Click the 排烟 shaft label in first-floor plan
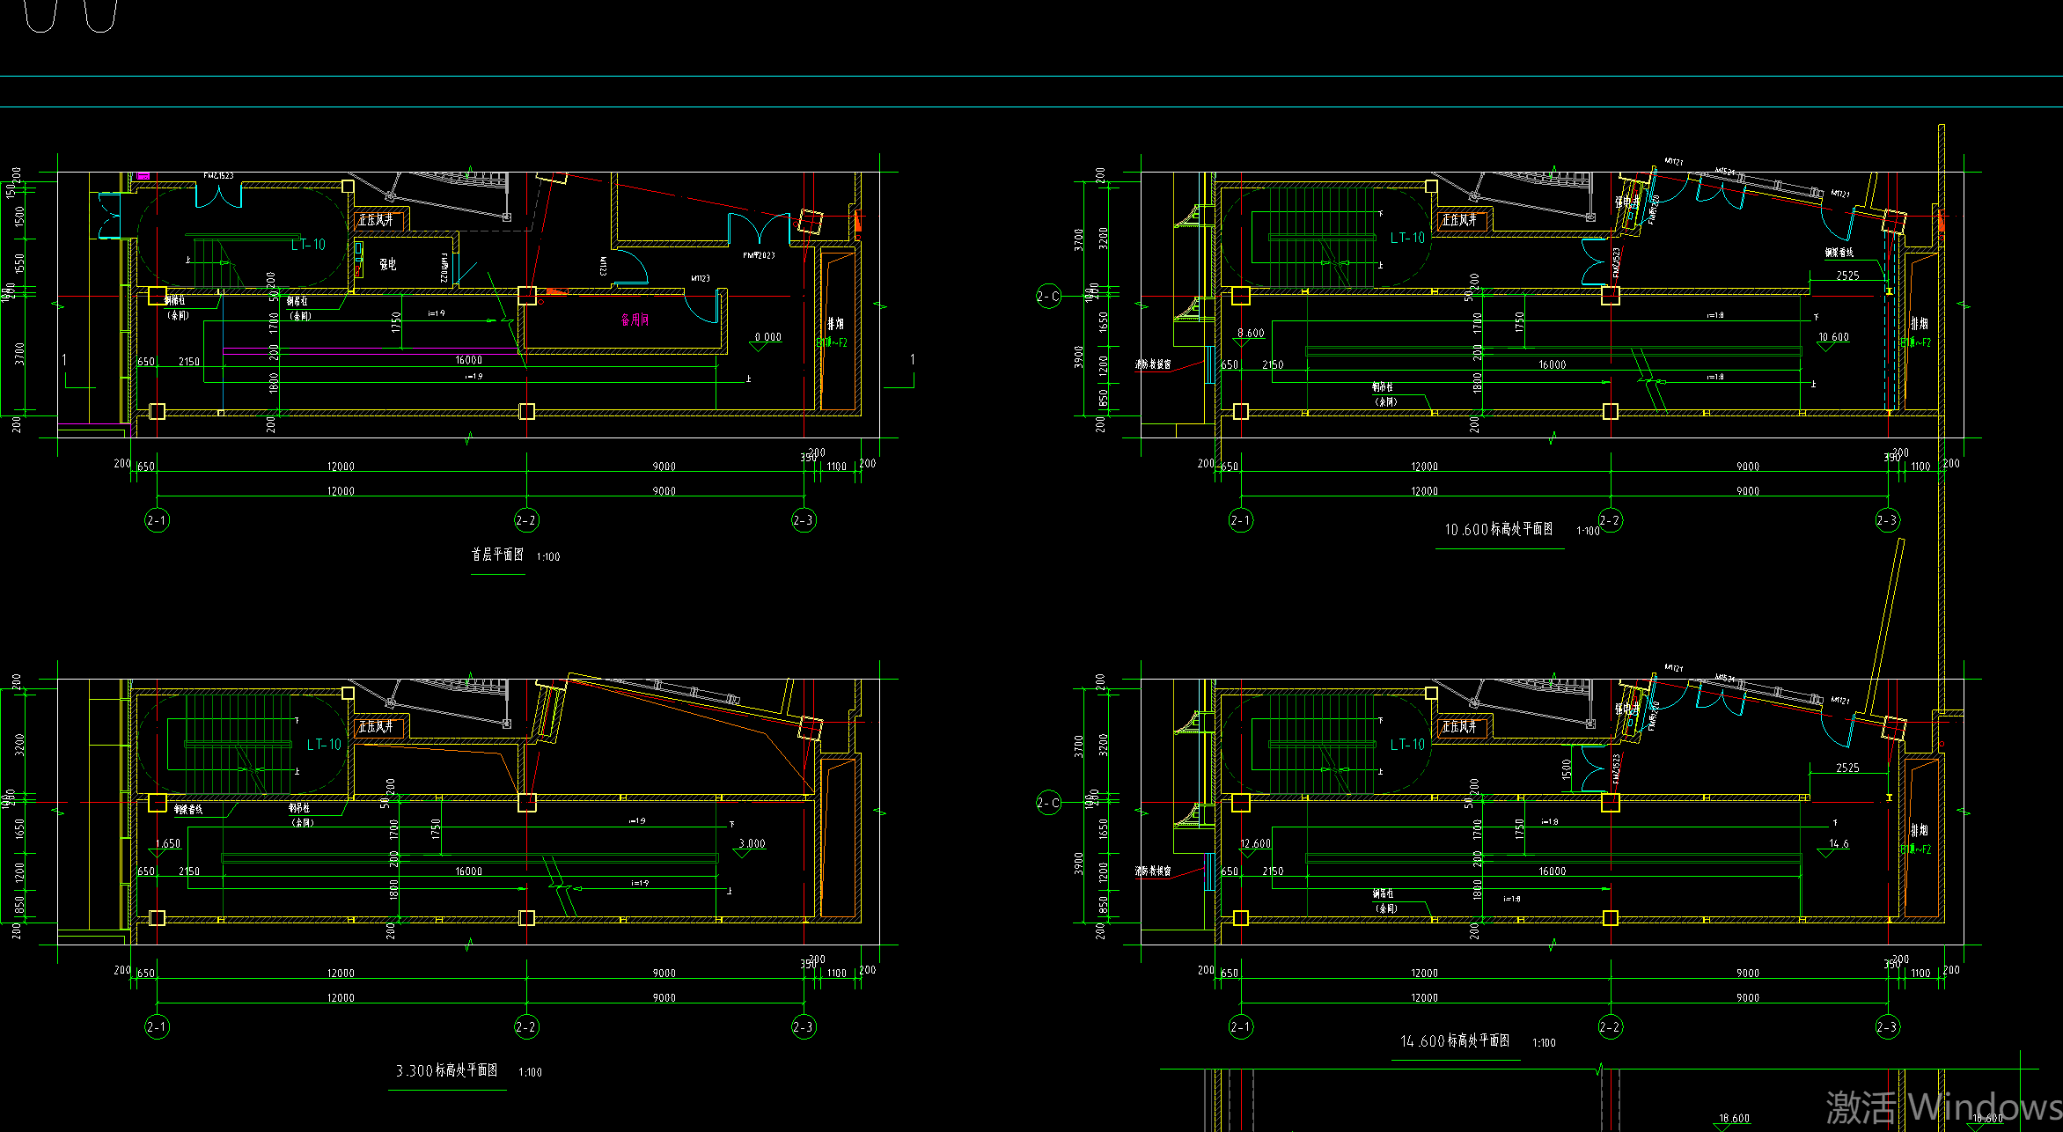2063x1132 pixels. [x=835, y=324]
